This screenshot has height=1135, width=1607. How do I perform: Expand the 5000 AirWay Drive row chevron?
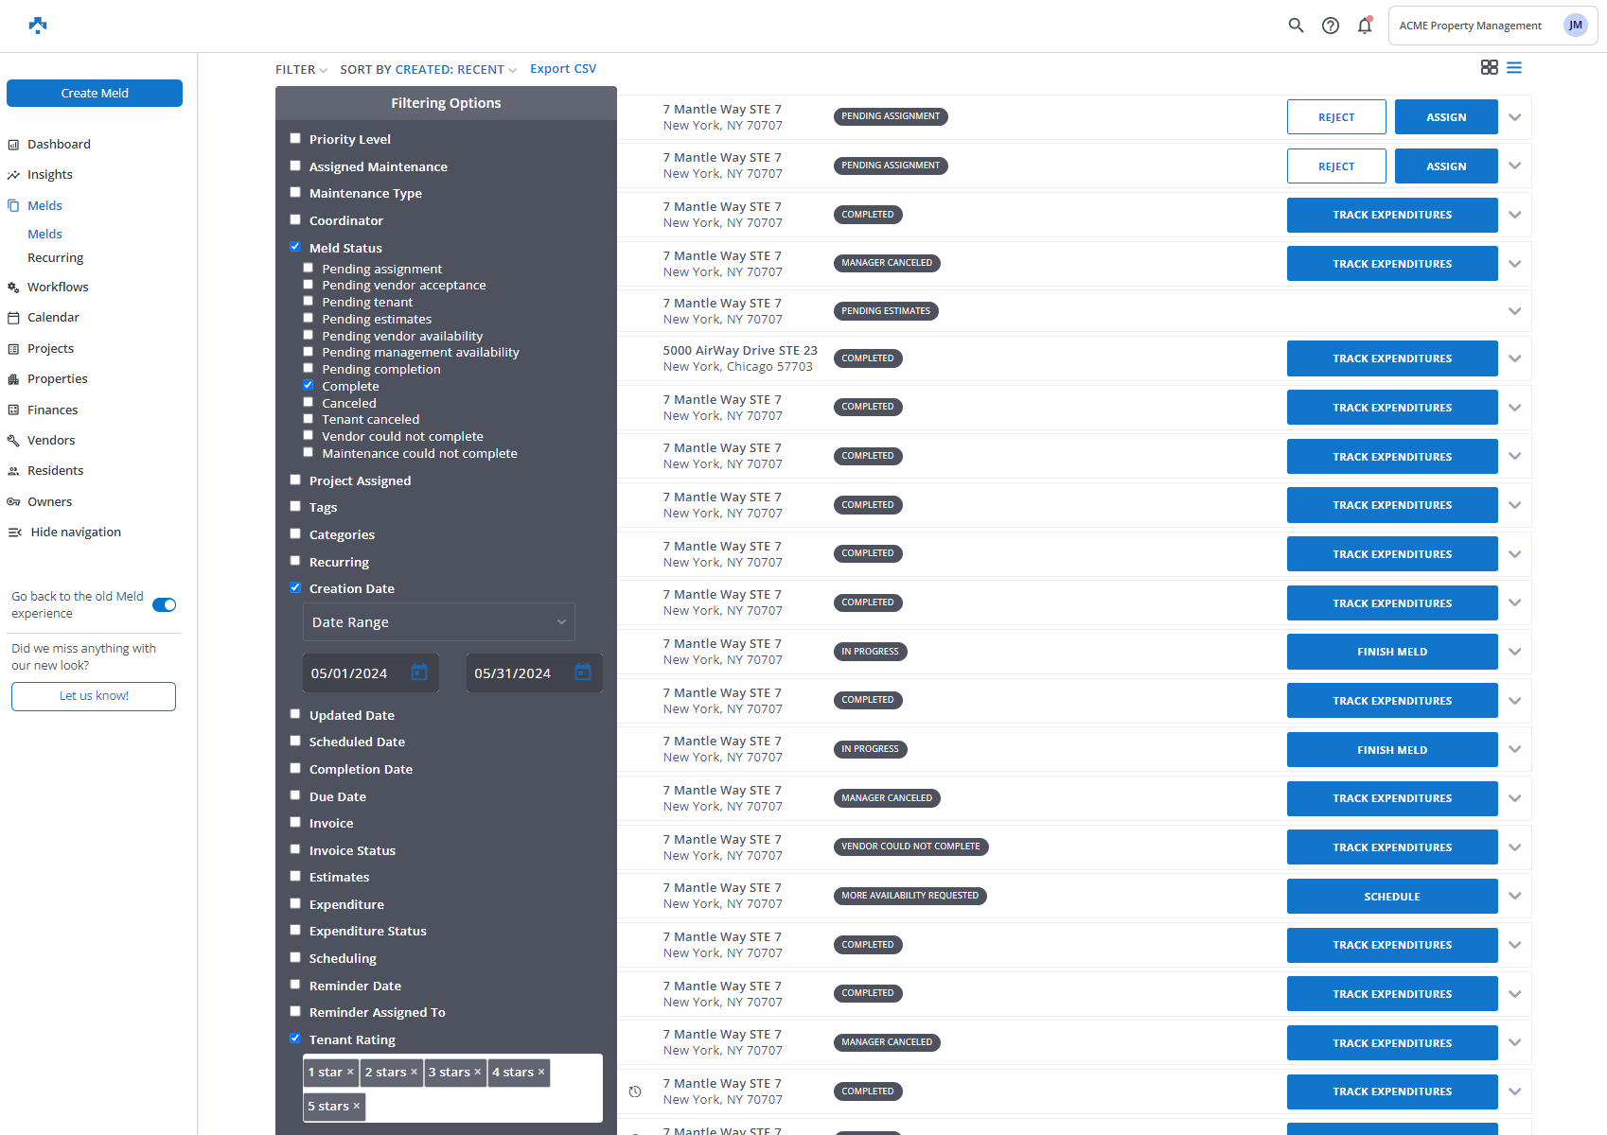coord(1514,358)
